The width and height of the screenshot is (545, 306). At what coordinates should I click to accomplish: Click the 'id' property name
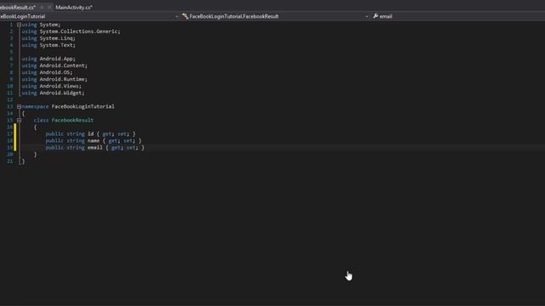coord(90,133)
